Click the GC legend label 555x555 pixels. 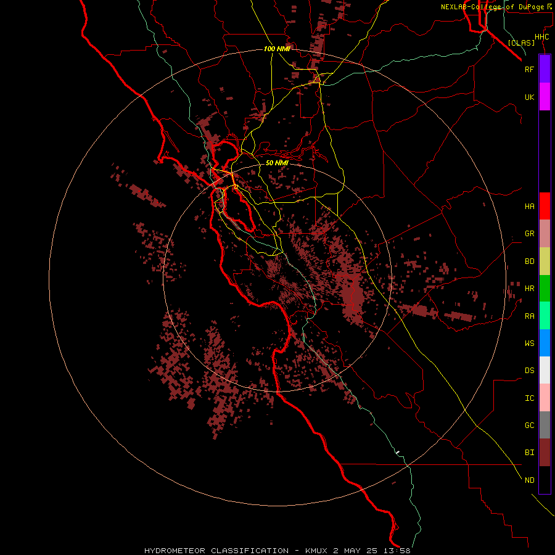click(x=529, y=425)
